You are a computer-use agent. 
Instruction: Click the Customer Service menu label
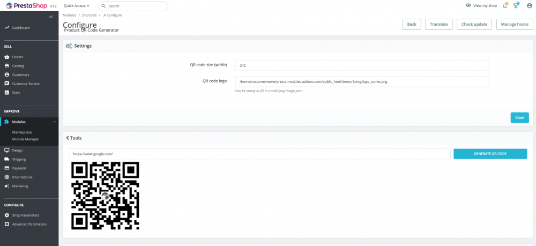(26, 83)
